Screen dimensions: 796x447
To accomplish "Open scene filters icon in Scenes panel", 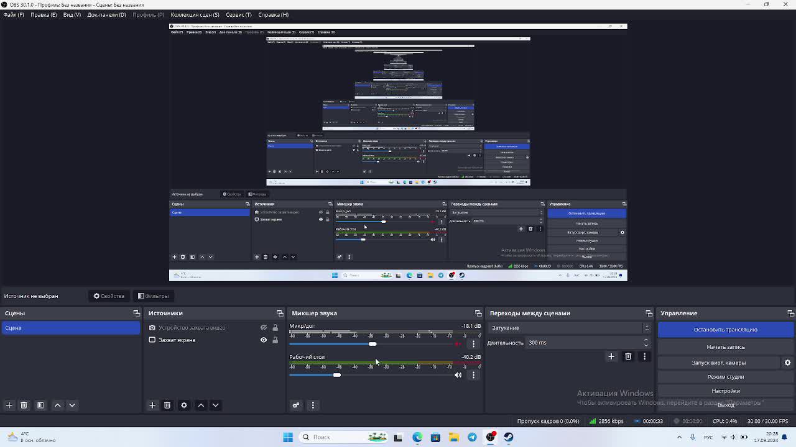I will (x=40, y=405).
